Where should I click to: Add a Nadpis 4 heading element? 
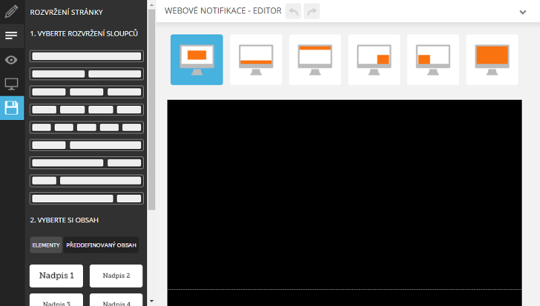116,300
